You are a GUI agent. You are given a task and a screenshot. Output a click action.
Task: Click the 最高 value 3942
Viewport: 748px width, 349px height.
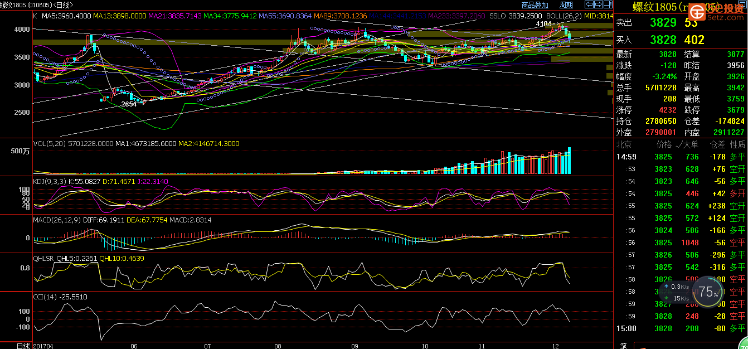pyautogui.click(x=736, y=88)
